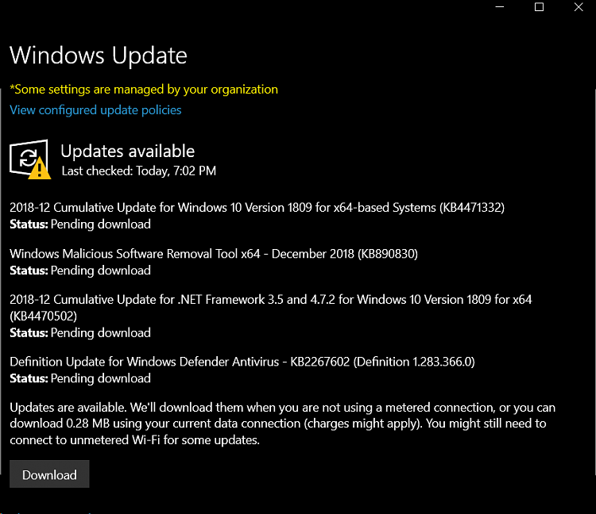Image resolution: width=596 pixels, height=514 pixels.
Task: Maximize the Settings window
Action: point(539,7)
